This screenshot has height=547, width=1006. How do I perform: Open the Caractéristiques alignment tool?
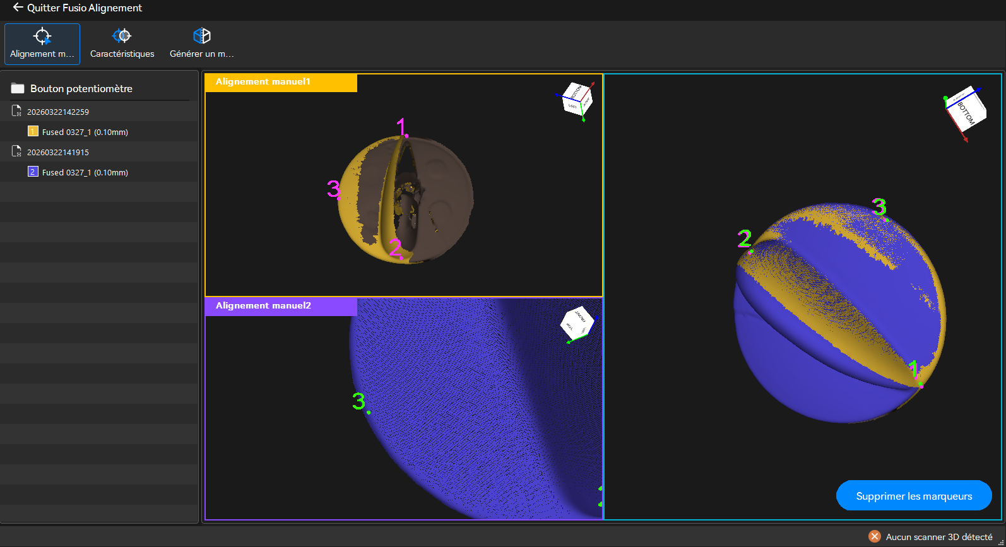click(x=122, y=44)
